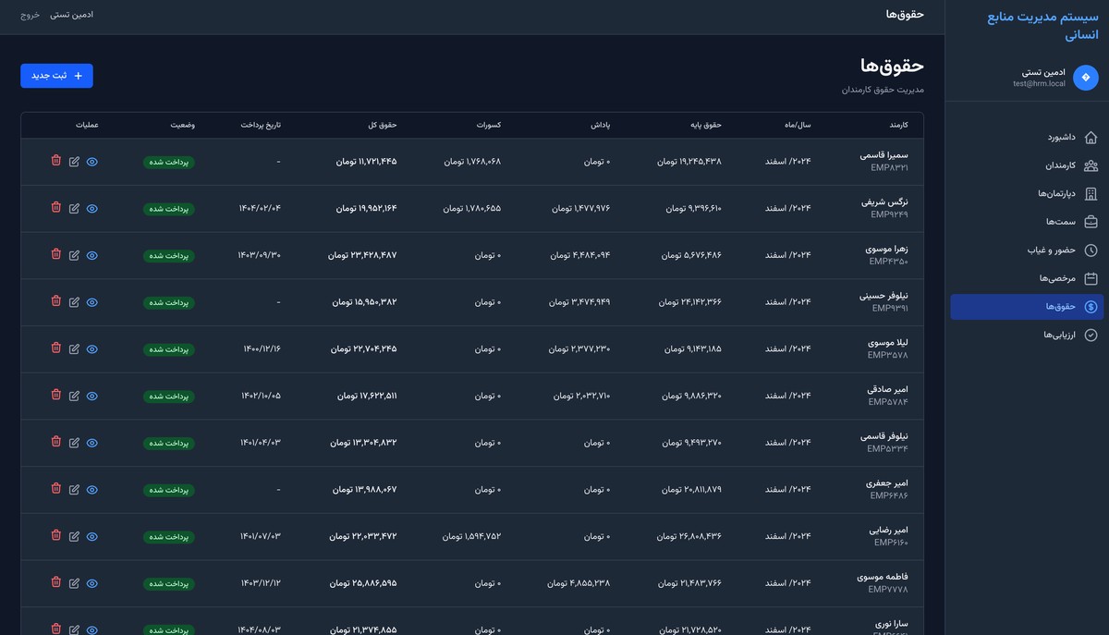View details for Amir Jafari's salary

coord(91,489)
